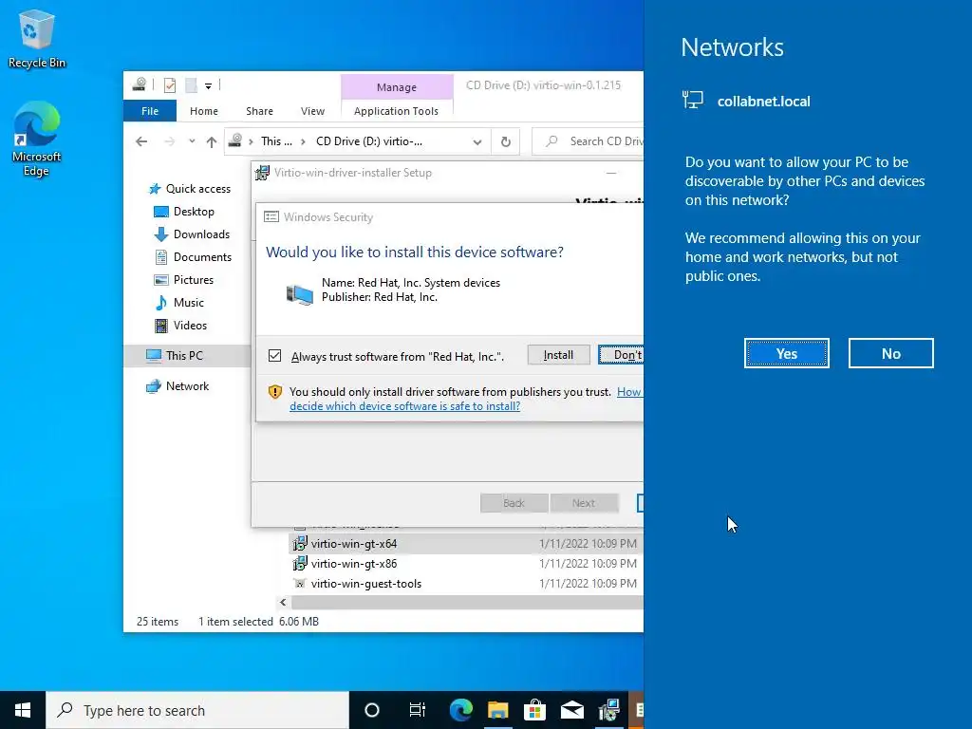Click the virtio-win-guest-tools file icon
Viewport: 972px width, 729px height.
coord(300,584)
